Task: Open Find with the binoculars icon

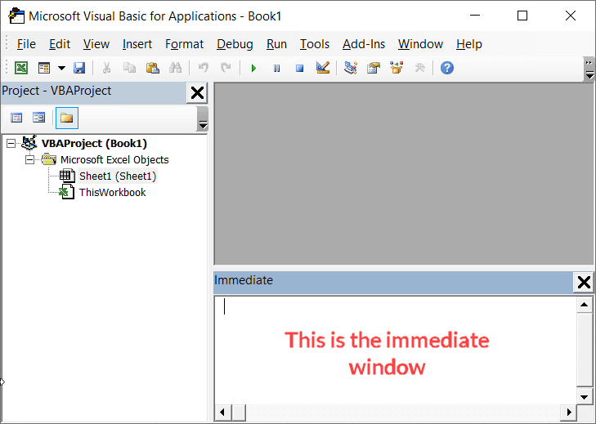Action: 175,68
